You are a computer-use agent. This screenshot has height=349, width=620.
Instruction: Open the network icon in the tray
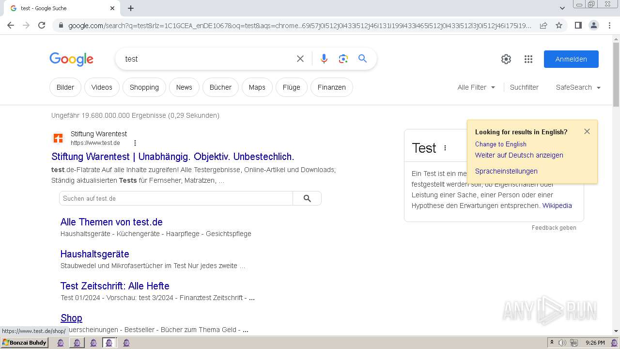point(574,343)
